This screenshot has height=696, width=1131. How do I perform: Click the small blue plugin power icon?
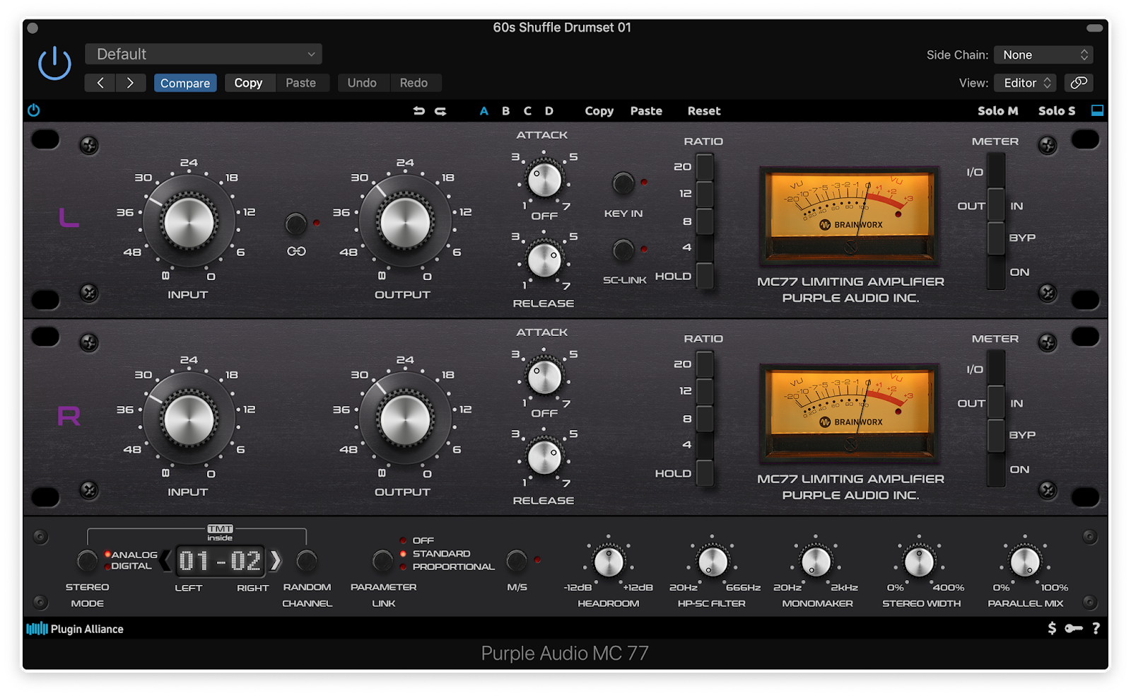[33, 110]
